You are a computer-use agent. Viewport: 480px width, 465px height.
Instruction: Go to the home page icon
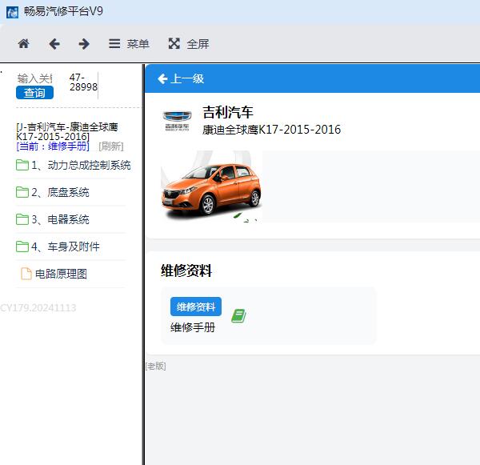[23, 44]
